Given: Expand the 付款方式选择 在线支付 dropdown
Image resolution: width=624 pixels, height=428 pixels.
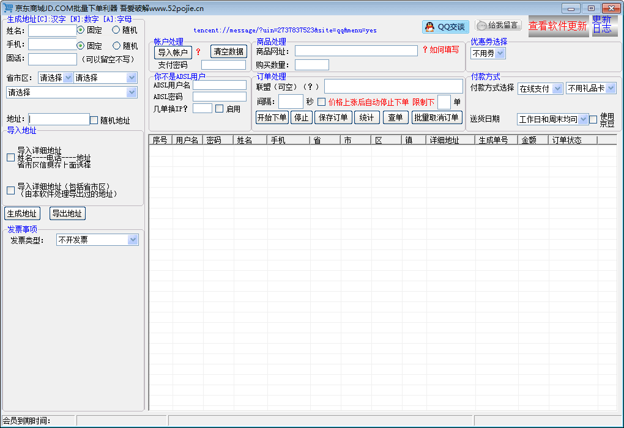Looking at the screenshot, I should (557, 89).
